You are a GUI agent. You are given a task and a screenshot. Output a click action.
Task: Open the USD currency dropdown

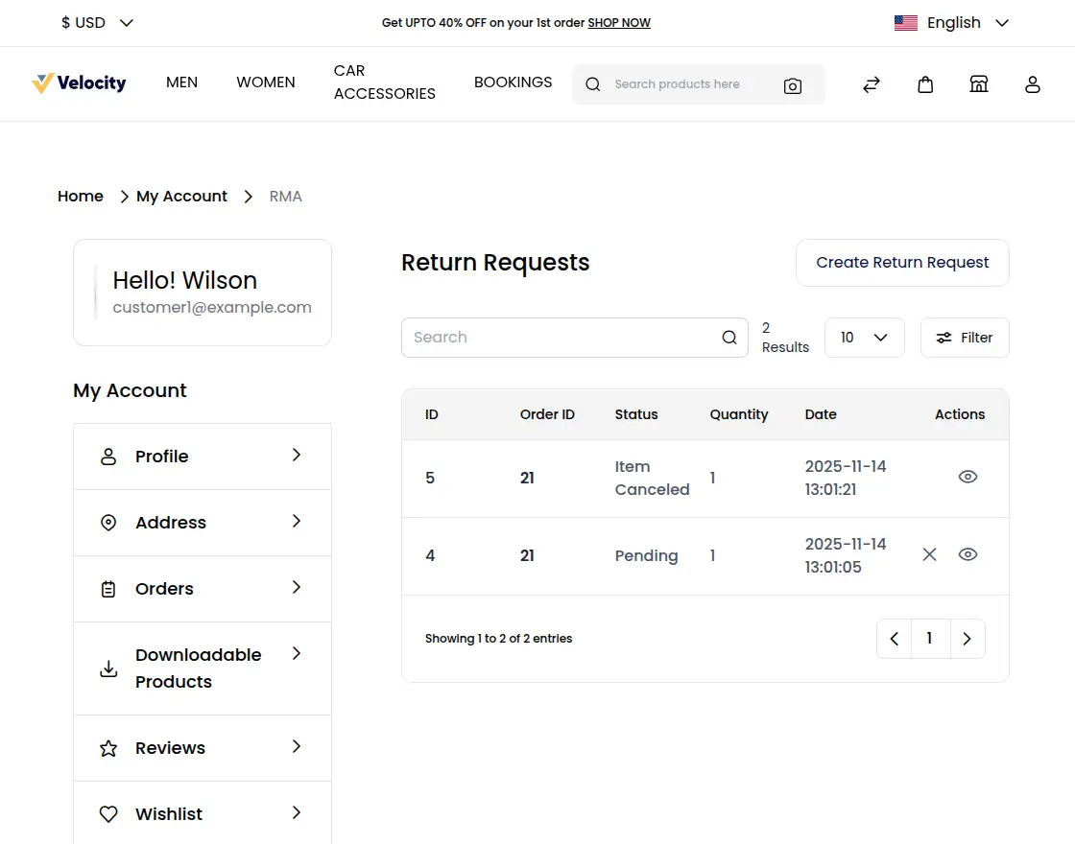pyautogui.click(x=97, y=23)
